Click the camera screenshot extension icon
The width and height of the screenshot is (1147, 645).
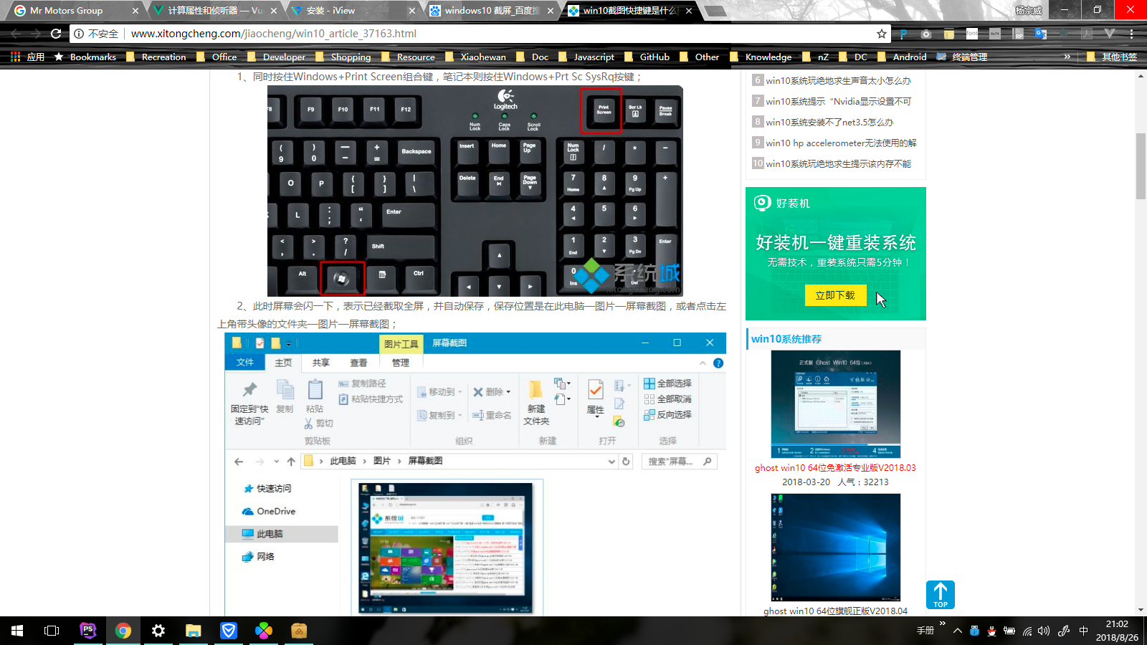pyautogui.click(x=926, y=34)
